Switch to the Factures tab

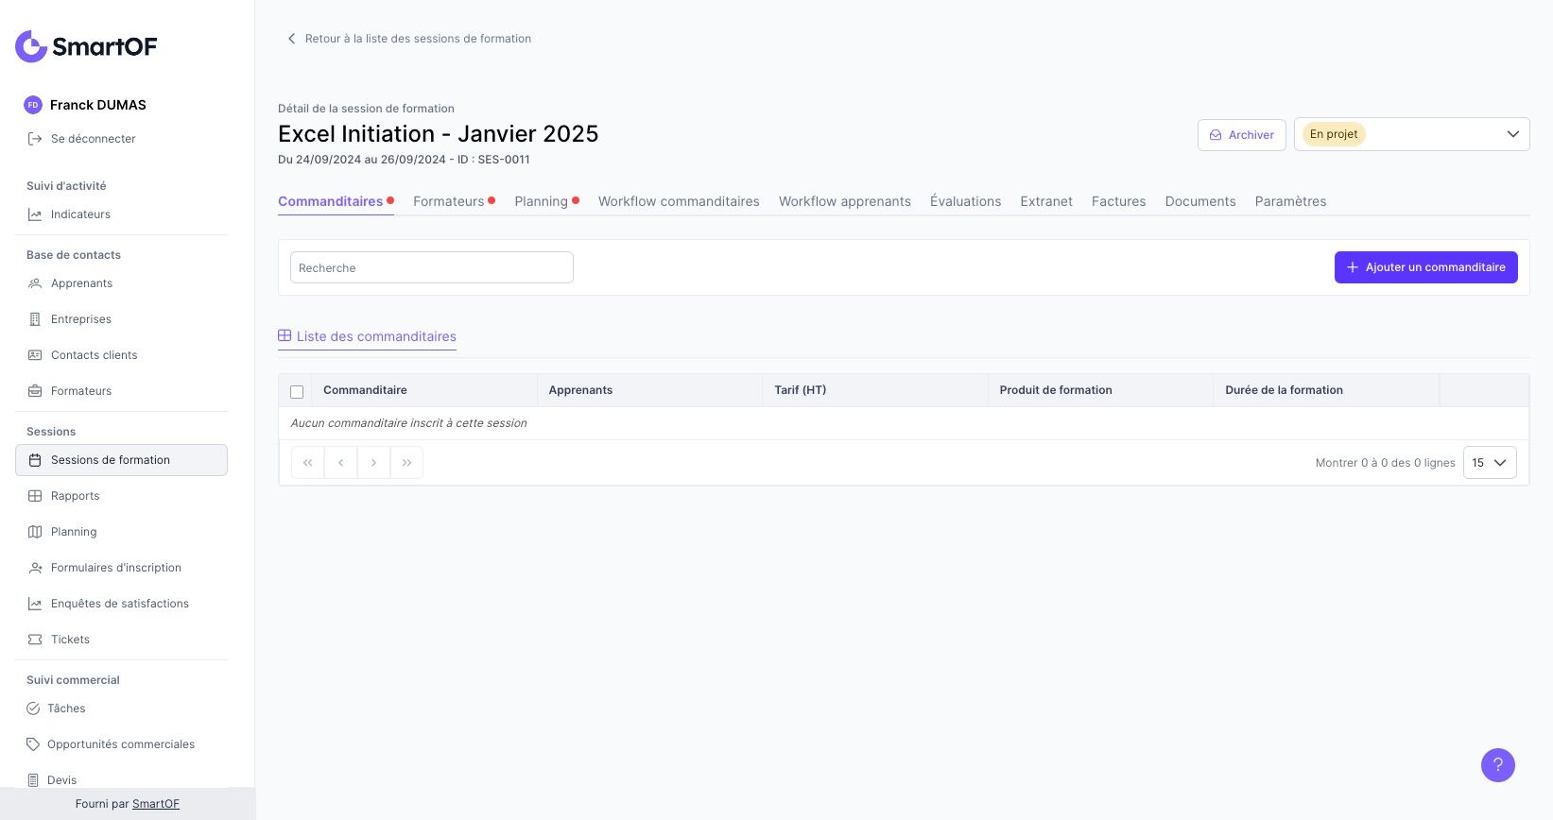pos(1118,201)
